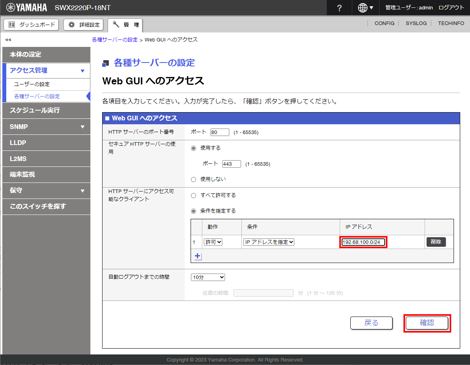The width and height of the screenshot is (470, 365).
Task: Click the help question mark icon
Action: [339, 8]
